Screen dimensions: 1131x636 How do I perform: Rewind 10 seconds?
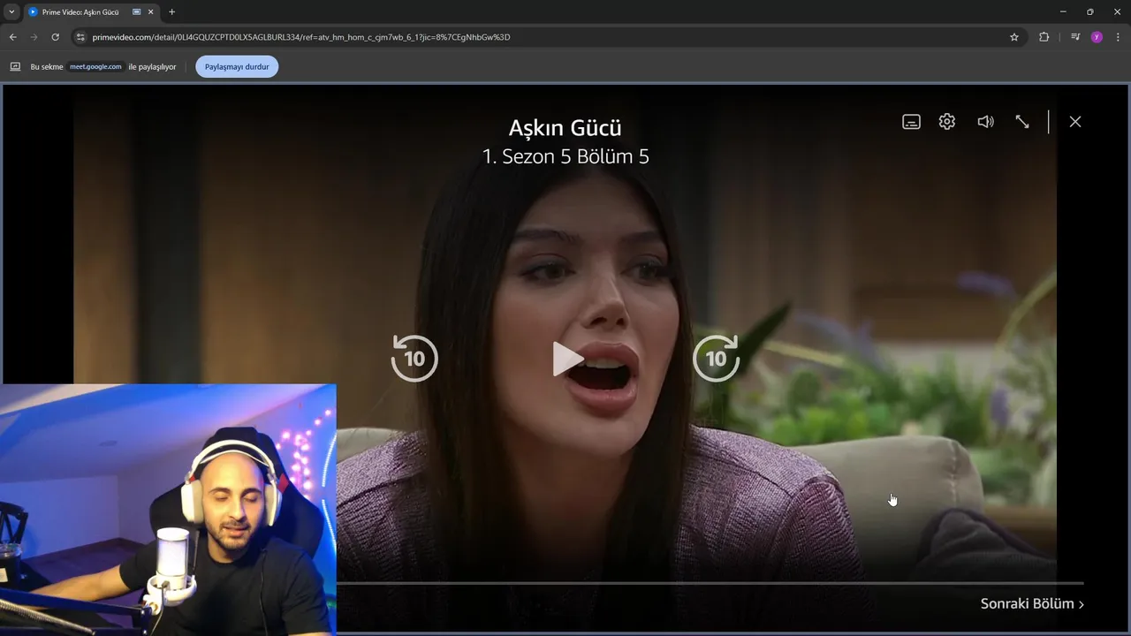pyautogui.click(x=414, y=358)
